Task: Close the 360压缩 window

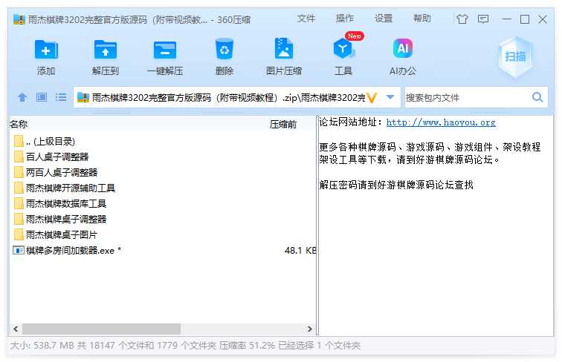Action: tap(543, 19)
